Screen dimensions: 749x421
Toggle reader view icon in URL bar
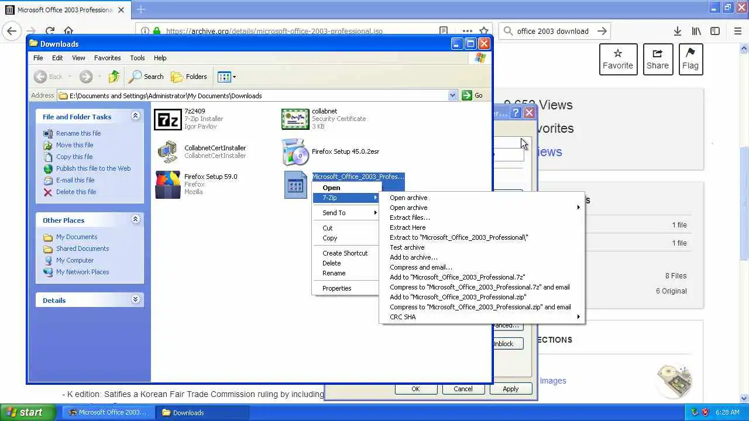click(444, 31)
